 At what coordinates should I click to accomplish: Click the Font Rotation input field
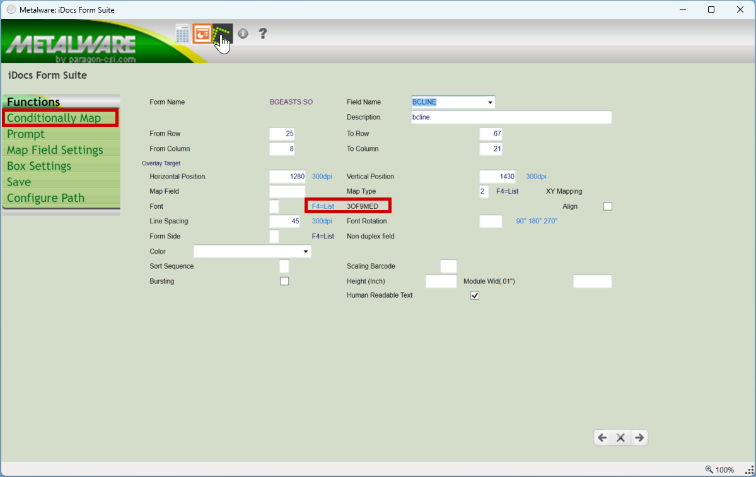pyautogui.click(x=491, y=221)
